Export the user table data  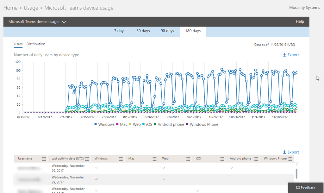pyautogui.click(x=291, y=152)
